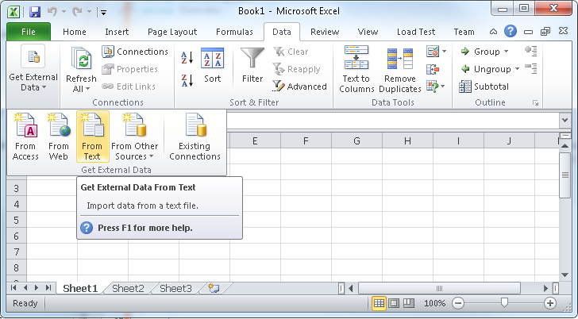Viewport: 578px width, 319px height.
Task: Select column G header
Action: (356, 140)
